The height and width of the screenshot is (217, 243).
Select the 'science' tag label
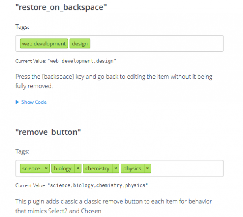click(x=31, y=168)
